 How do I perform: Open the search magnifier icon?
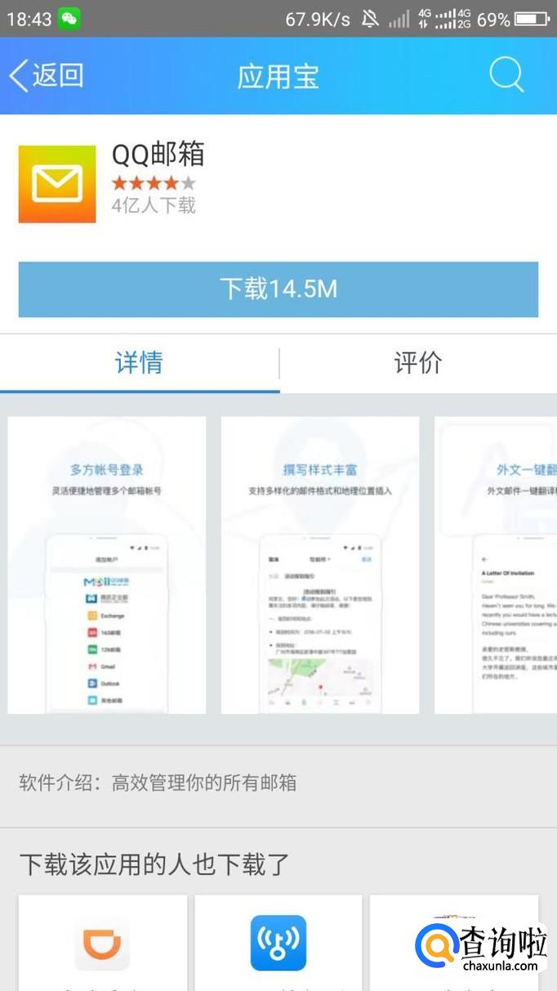pyautogui.click(x=506, y=75)
